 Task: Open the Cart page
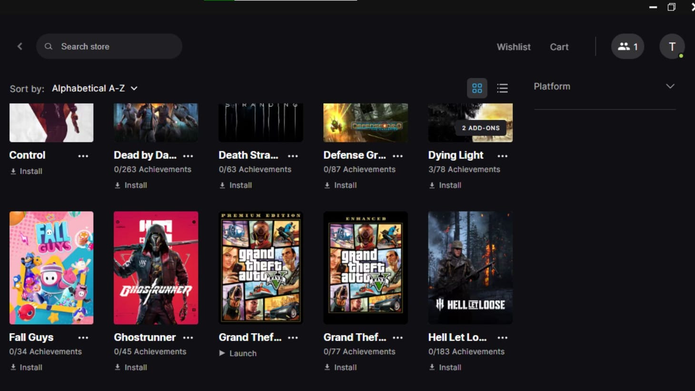tap(559, 46)
